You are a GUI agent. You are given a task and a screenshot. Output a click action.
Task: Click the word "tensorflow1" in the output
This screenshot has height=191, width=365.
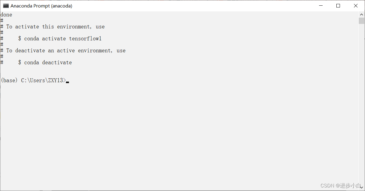click(x=85, y=39)
